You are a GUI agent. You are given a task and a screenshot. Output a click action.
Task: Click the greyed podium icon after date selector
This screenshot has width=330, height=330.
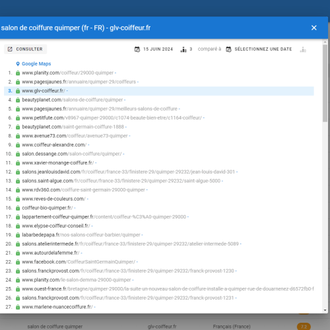[x=303, y=49]
